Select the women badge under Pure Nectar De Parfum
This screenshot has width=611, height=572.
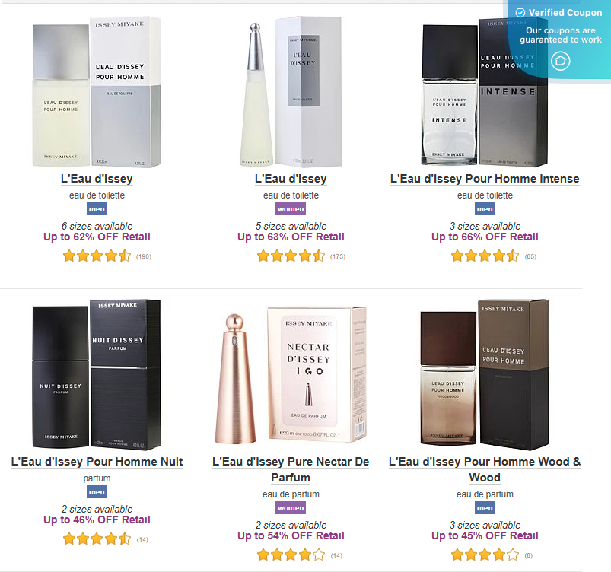pyautogui.click(x=290, y=507)
